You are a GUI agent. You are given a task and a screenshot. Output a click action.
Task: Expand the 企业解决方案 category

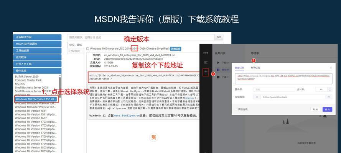click(x=38, y=37)
